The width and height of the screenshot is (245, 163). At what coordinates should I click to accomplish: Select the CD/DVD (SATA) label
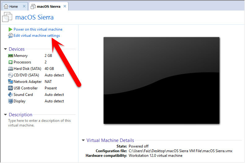point(26,75)
